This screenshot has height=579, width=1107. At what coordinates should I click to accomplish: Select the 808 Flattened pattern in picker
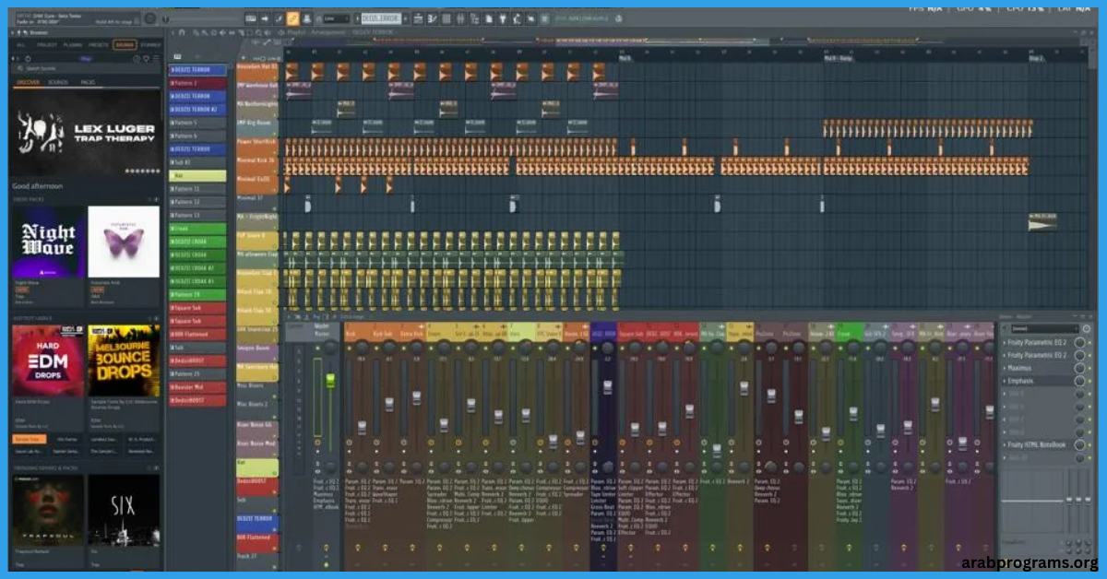(x=196, y=334)
